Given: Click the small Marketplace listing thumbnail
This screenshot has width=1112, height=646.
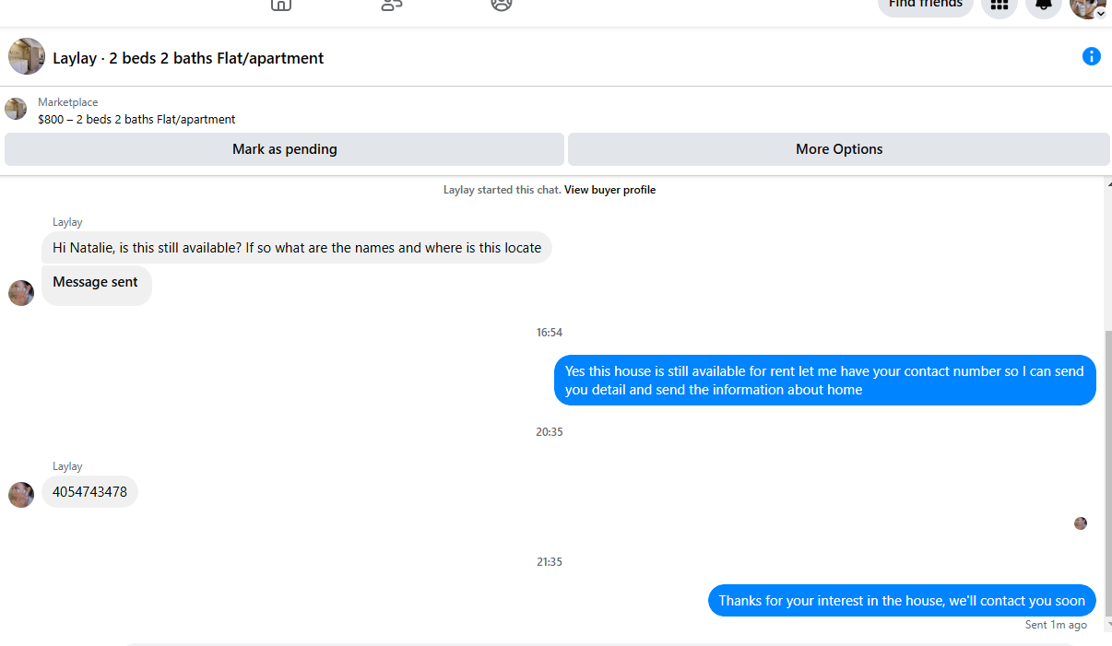Looking at the screenshot, I should (x=16, y=109).
